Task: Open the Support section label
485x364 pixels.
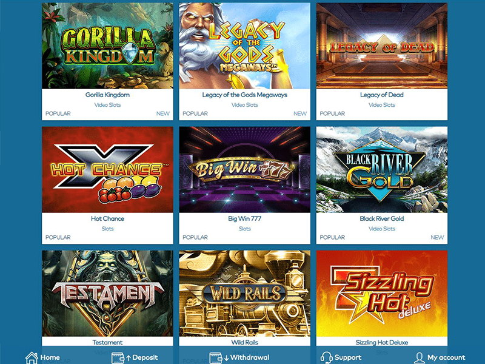Action: pos(347,357)
